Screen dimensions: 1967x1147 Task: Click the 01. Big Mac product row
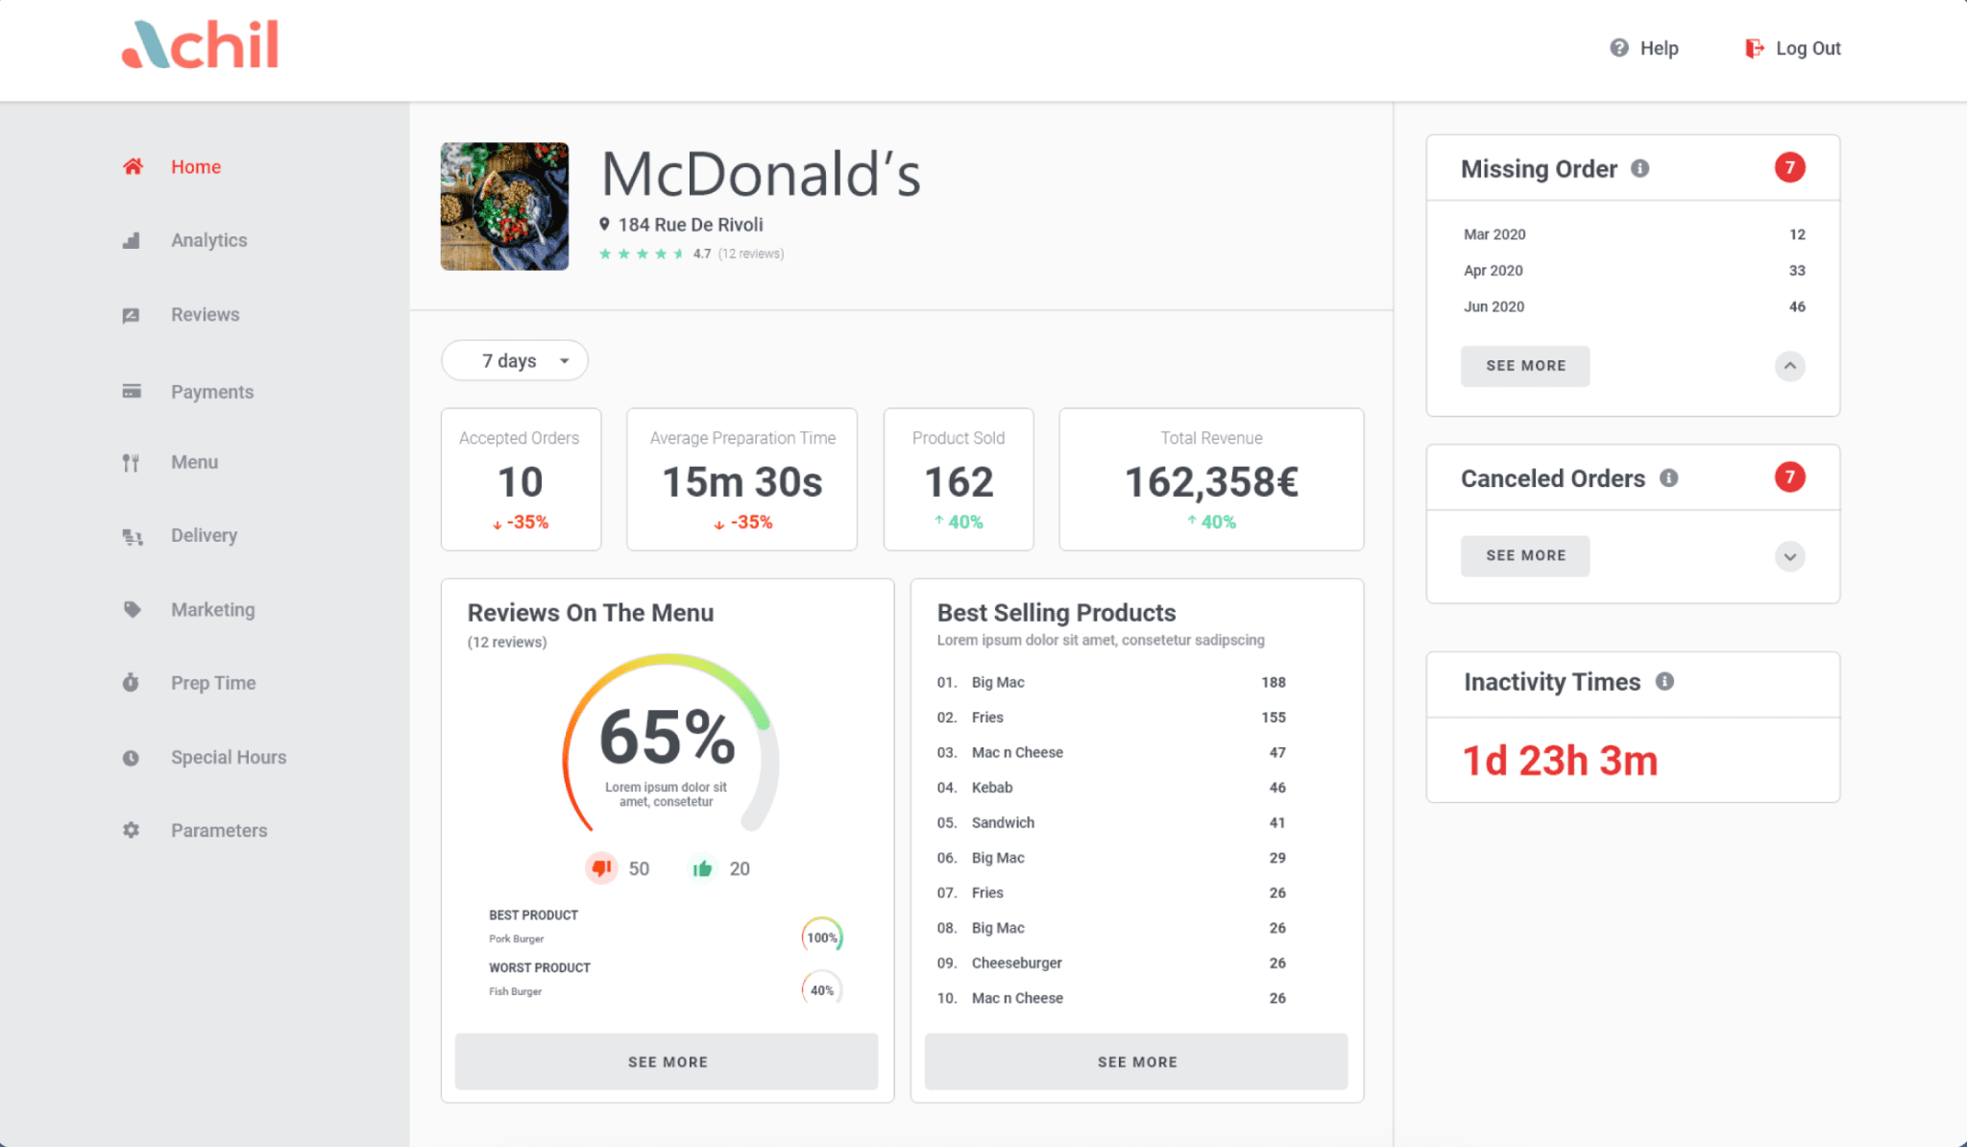tap(1111, 682)
